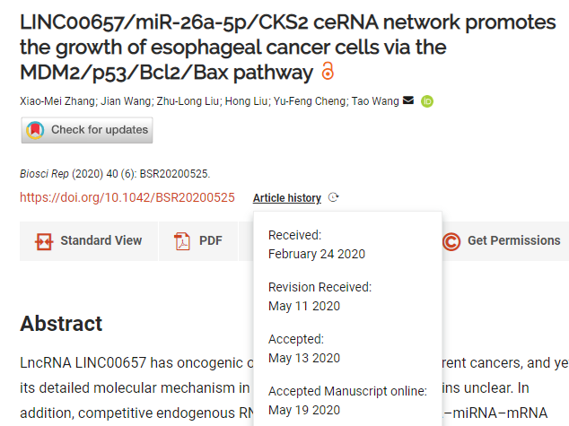Image resolution: width=569 pixels, height=426 pixels.
Task: Click the Crossmark icon in Check for updates
Action: point(35,130)
